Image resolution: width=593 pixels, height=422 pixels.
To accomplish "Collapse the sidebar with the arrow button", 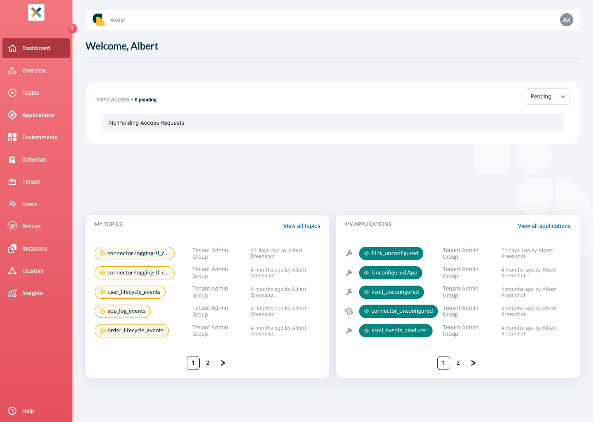I will [72, 28].
